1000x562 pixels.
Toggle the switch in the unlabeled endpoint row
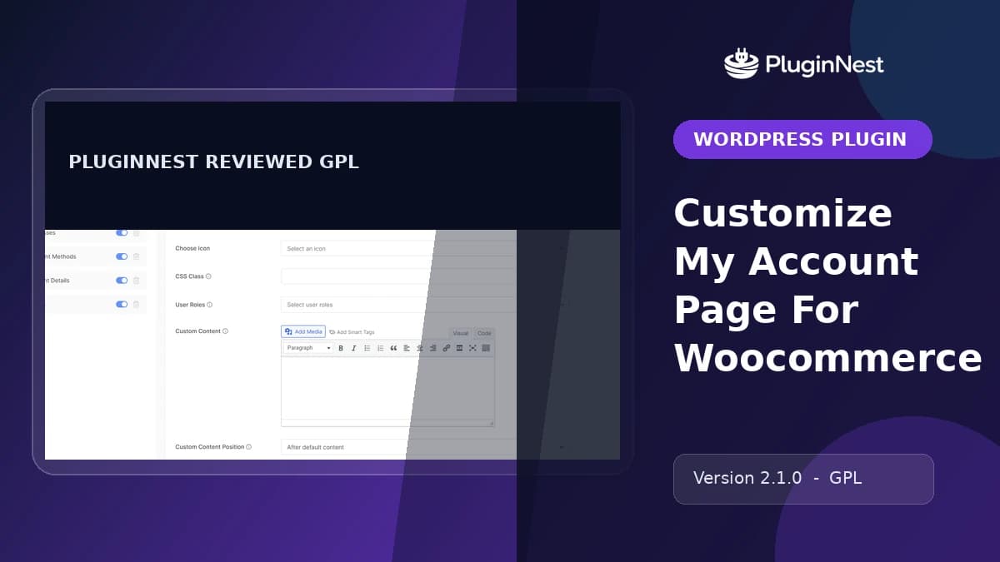point(122,305)
